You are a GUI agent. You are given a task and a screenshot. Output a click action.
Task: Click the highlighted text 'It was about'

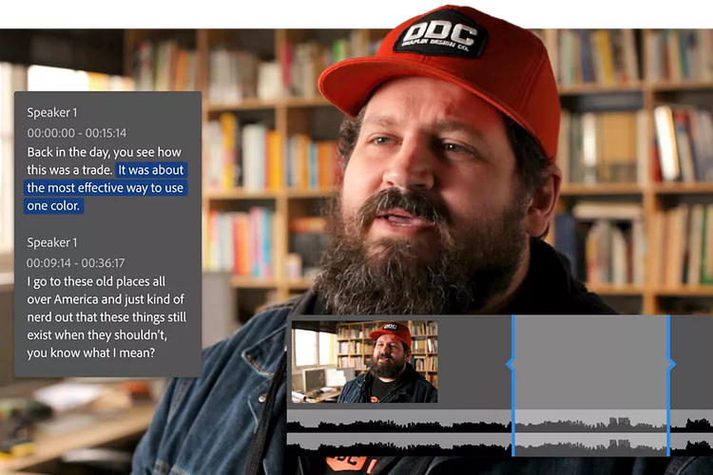coord(151,170)
